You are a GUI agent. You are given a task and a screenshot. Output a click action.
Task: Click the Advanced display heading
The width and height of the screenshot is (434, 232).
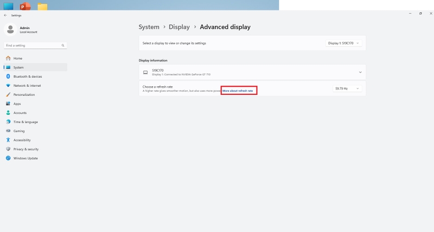coord(225,27)
